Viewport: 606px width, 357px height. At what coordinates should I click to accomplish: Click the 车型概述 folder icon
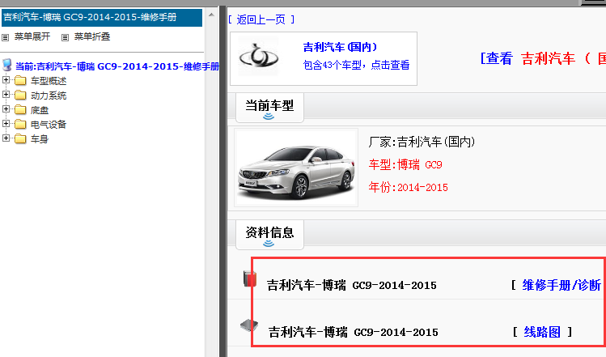tap(20, 80)
